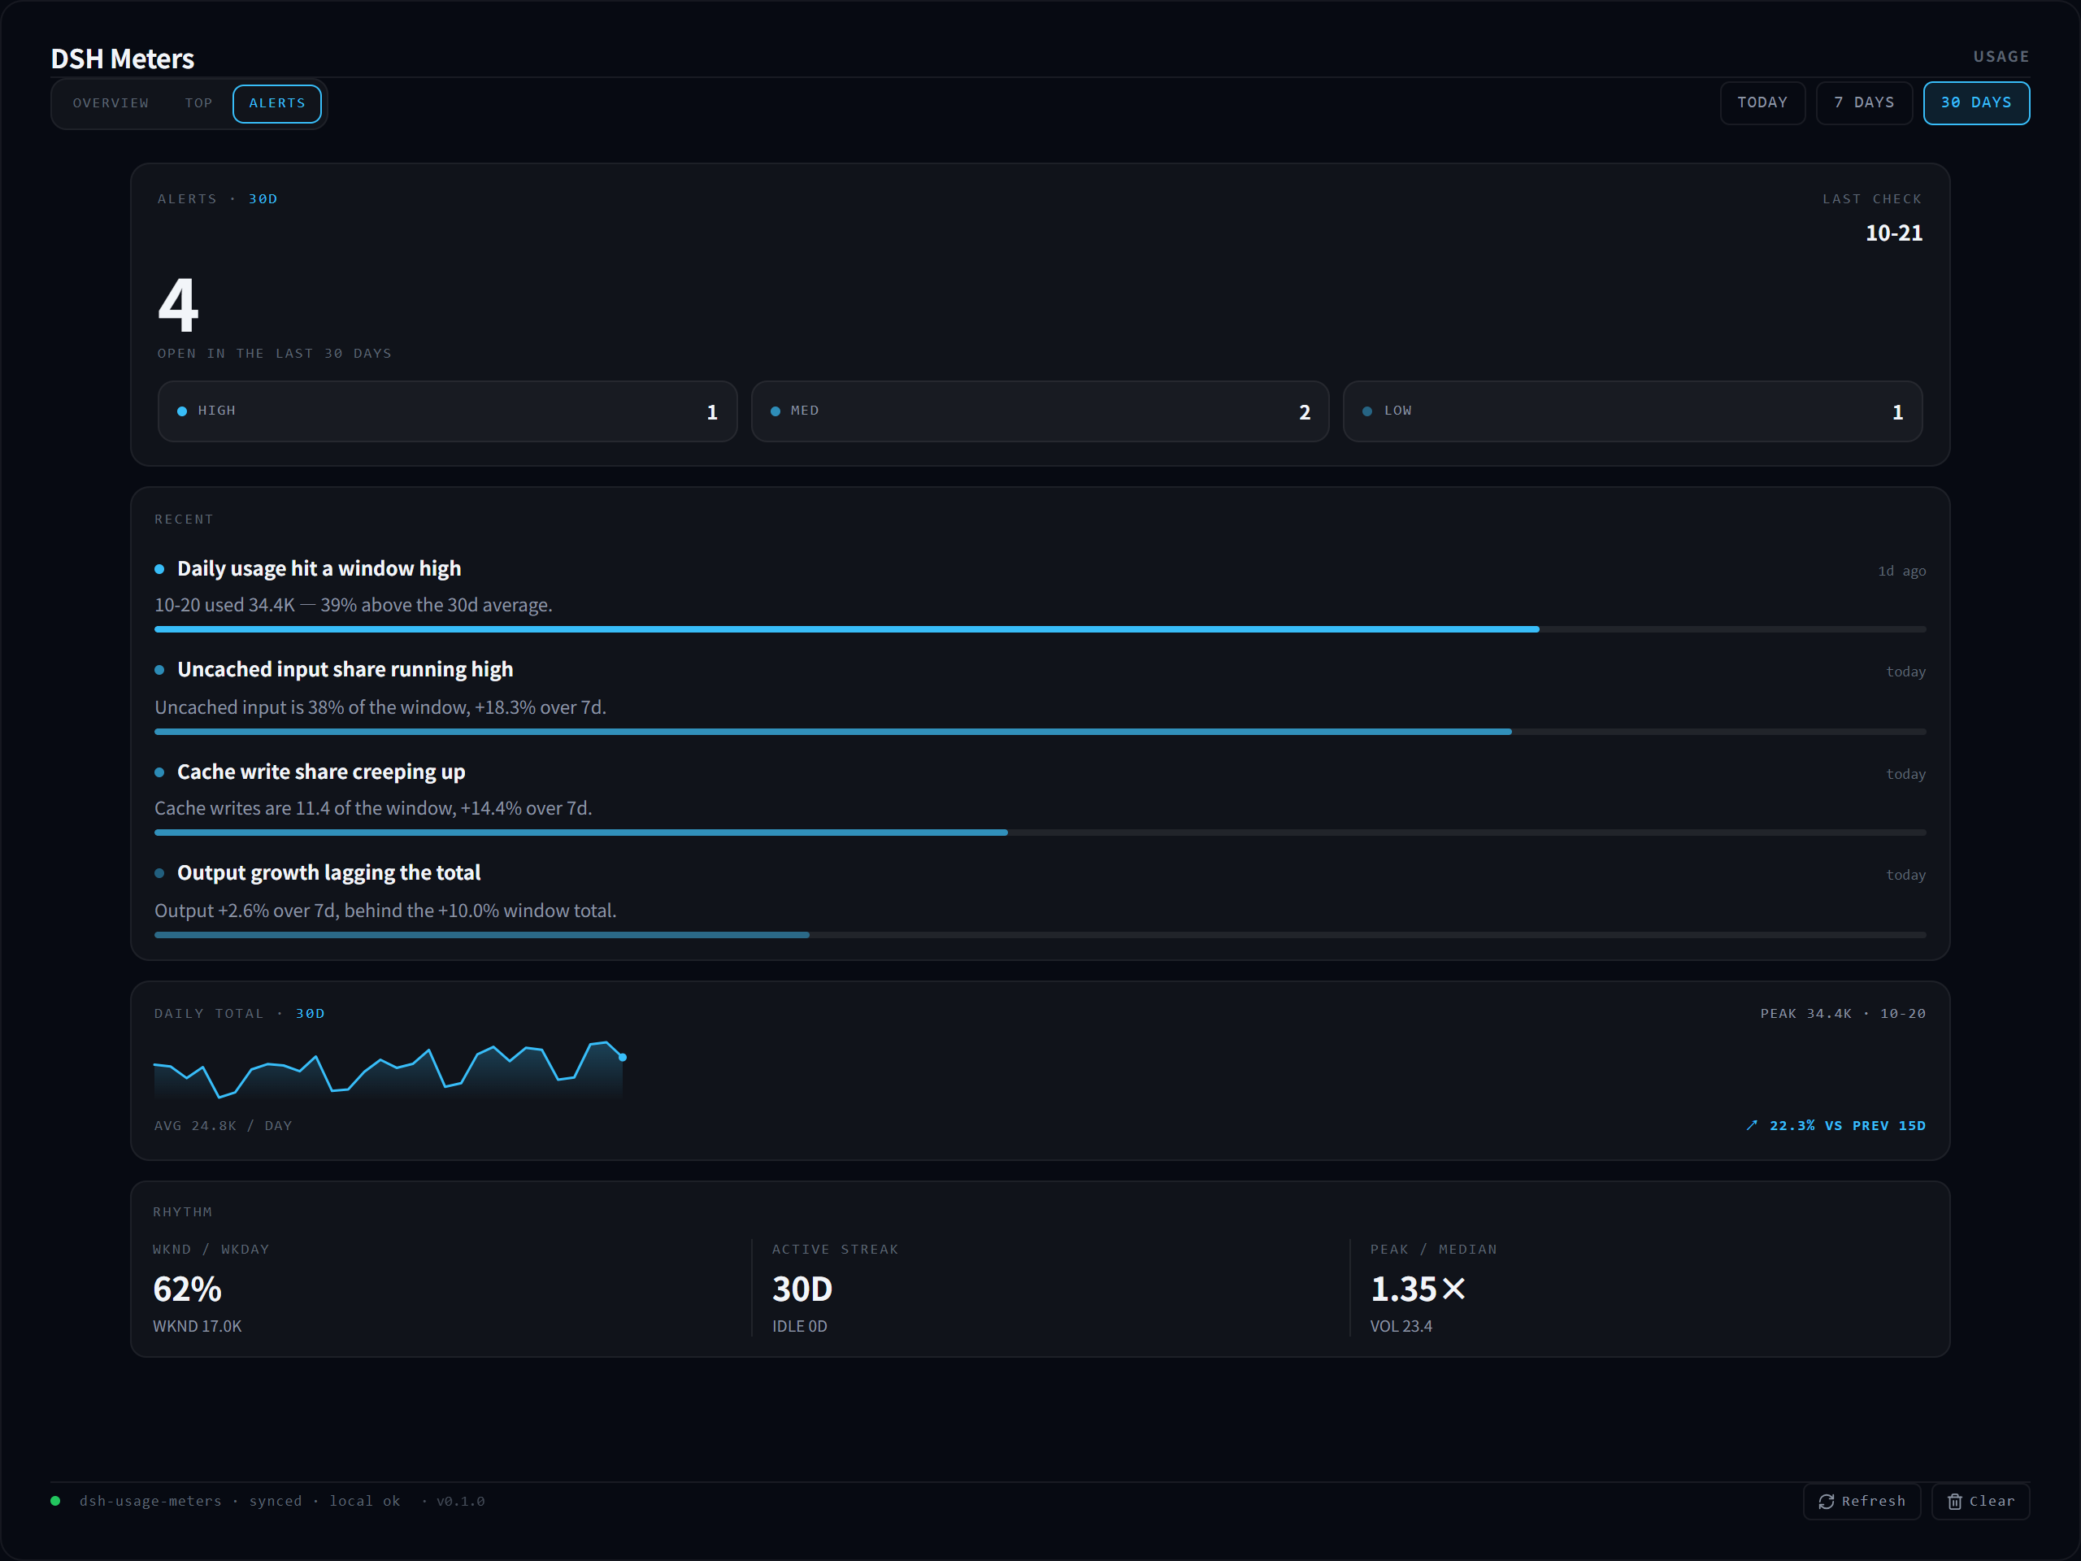Switch to the Top tab
The height and width of the screenshot is (1561, 2081).
click(x=198, y=103)
